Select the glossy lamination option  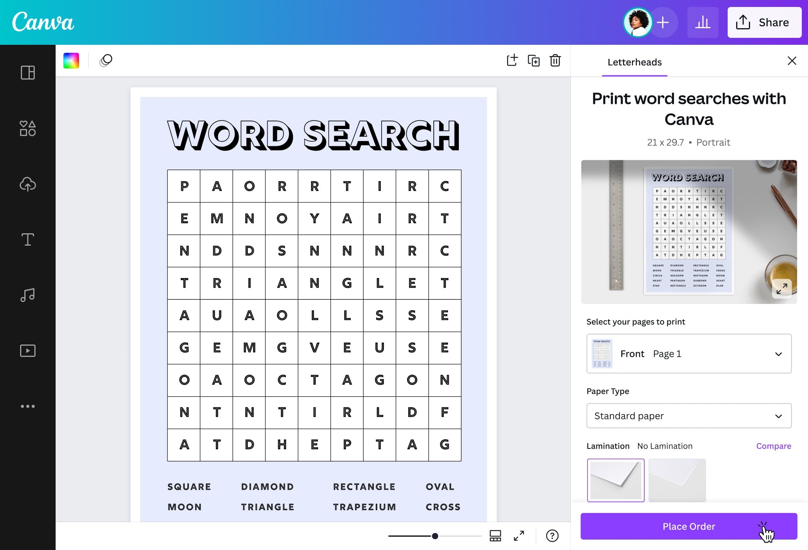(677, 480)
